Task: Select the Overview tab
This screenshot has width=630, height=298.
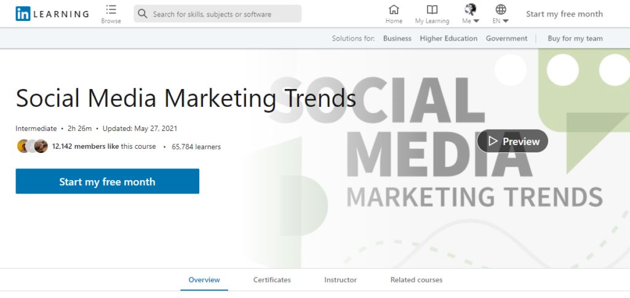Action: pos(204,280)
